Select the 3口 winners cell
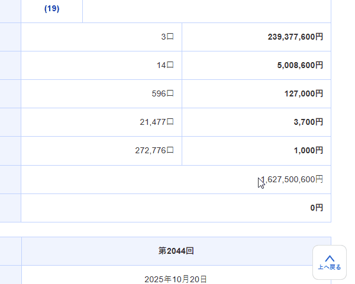 pyautogui.click(x=167, y=37)
